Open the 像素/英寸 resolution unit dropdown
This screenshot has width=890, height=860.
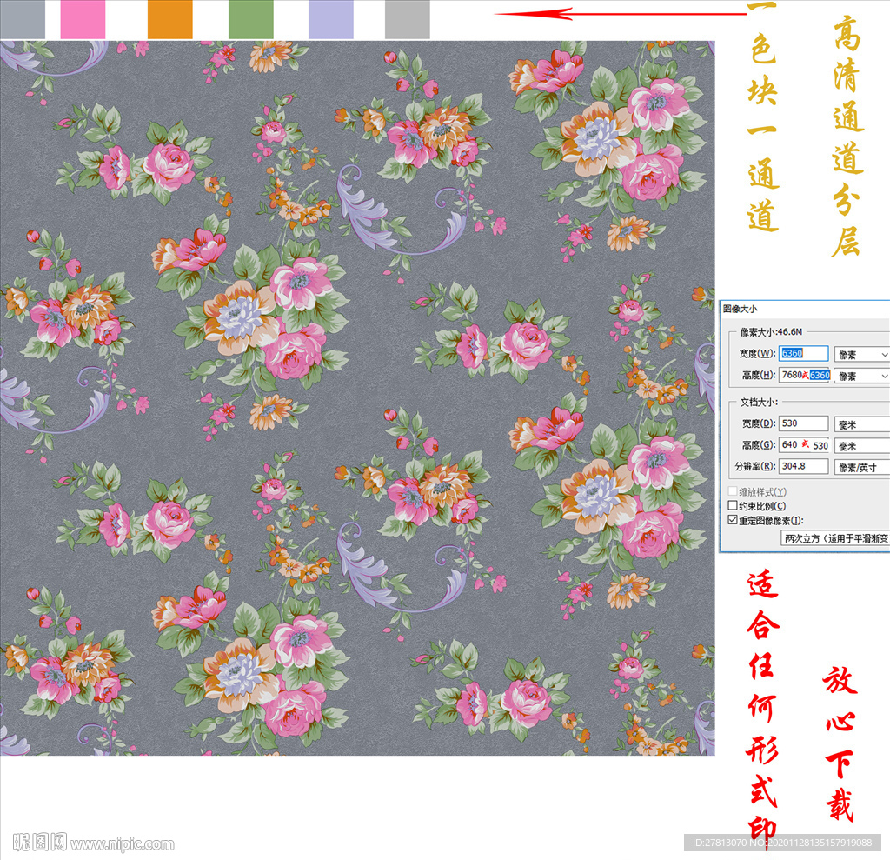coord(861,467)
